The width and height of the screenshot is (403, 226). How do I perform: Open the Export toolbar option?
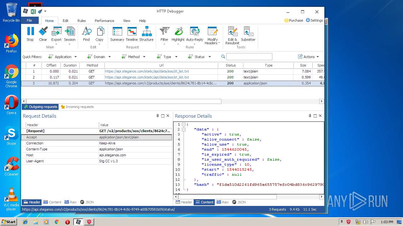56,36
